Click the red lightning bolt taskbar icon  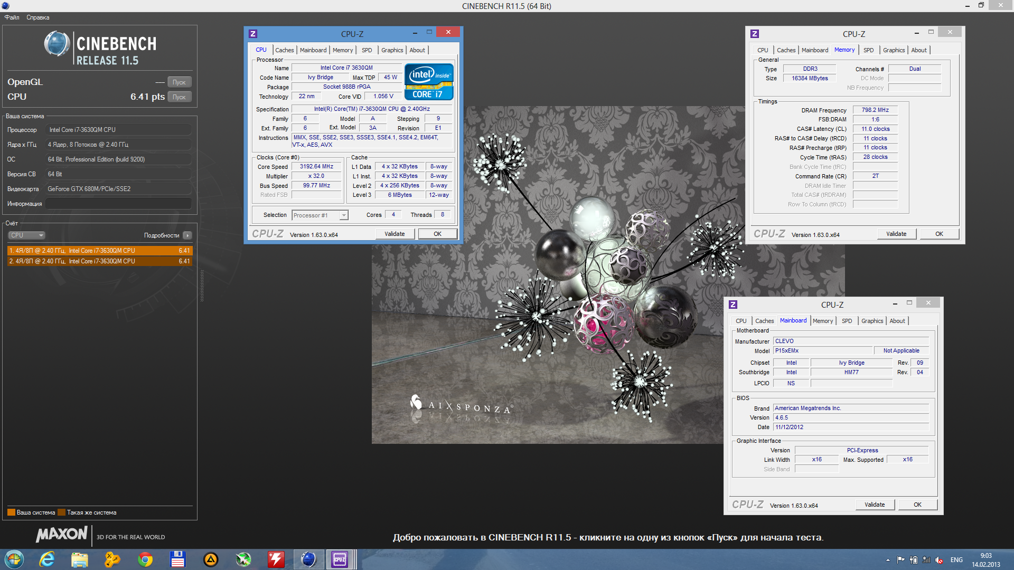pos(276,559)
